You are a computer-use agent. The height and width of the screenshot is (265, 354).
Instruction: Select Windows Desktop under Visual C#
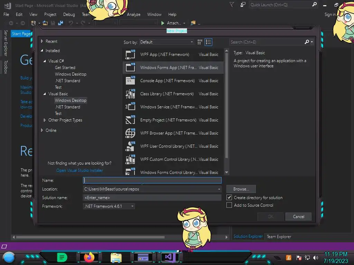tap(71, 74)
